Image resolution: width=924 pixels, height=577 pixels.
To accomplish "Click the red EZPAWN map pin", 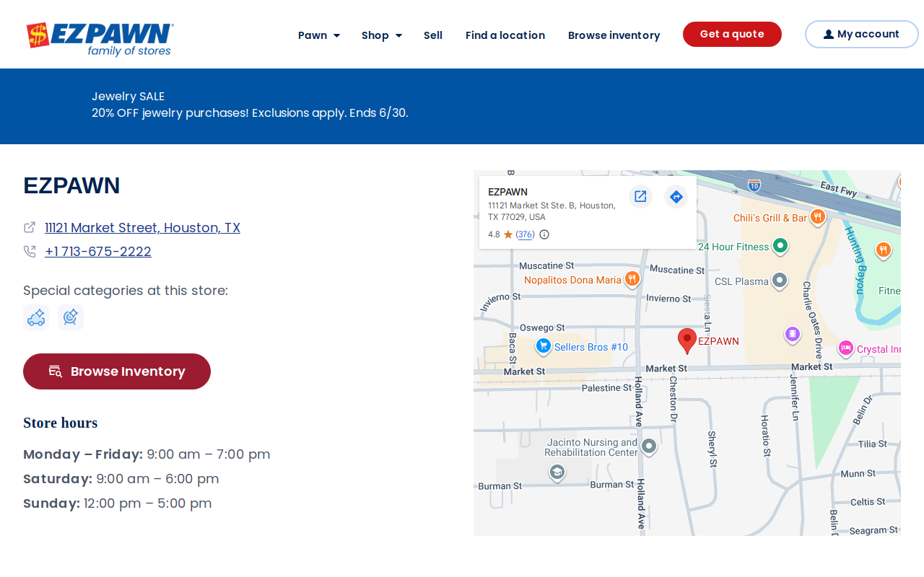I will tap(687, 341).
